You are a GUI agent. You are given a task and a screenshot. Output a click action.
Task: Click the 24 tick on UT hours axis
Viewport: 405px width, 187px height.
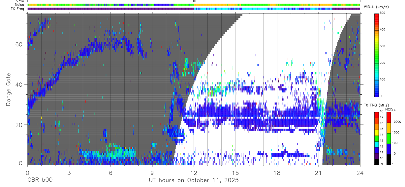360,172
